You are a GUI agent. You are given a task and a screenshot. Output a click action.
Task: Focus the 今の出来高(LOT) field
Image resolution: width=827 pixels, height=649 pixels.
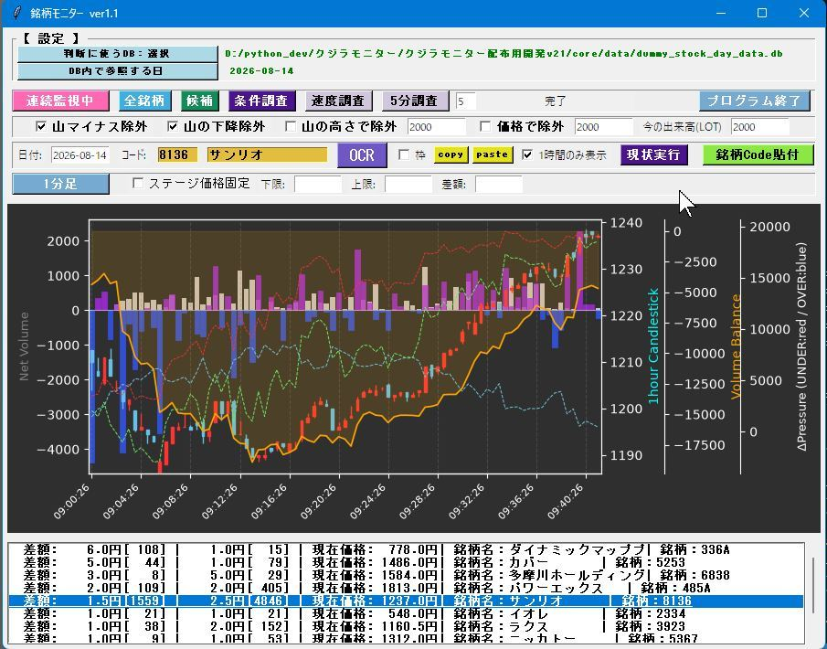[760, 127]
